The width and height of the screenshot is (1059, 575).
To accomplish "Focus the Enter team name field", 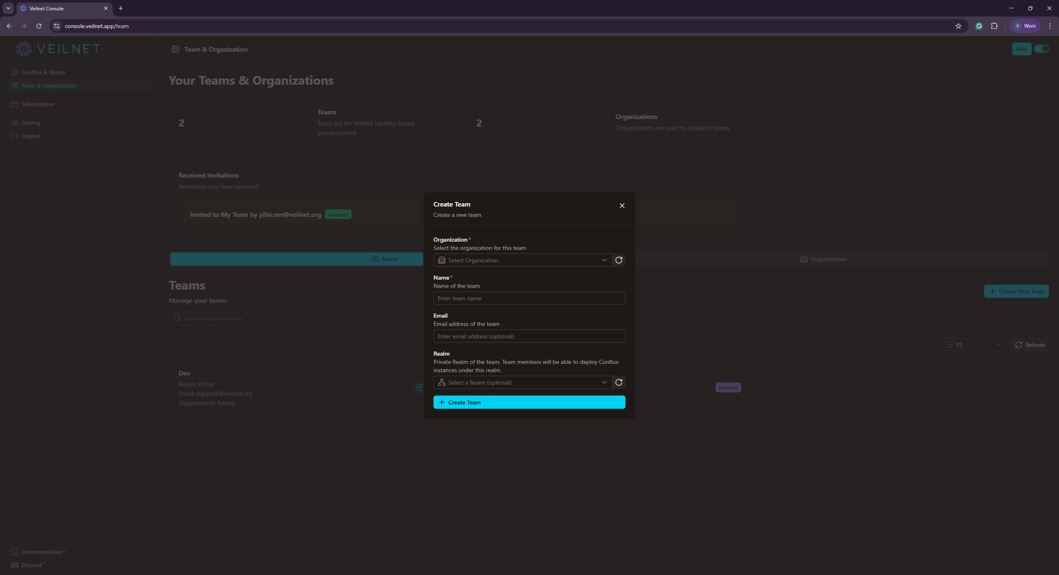I will (529, 298).
